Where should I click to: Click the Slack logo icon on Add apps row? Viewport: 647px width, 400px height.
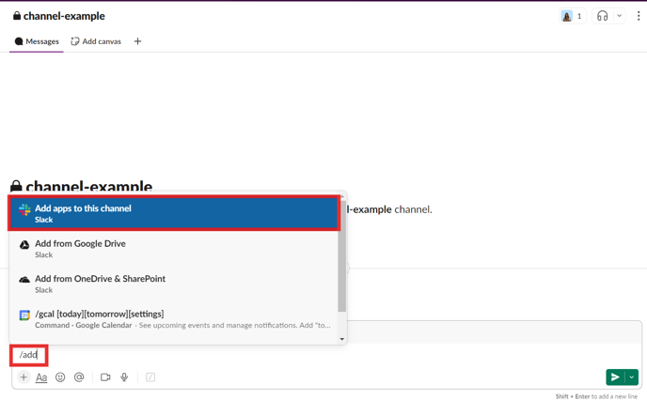click(24, 209)
